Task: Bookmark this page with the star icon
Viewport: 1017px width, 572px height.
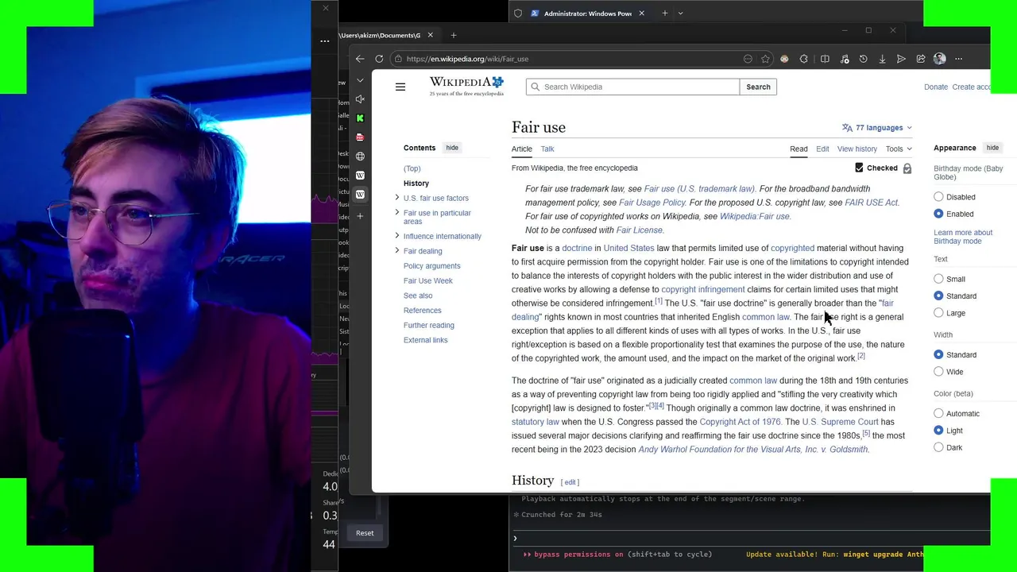Action: [765, 59]
